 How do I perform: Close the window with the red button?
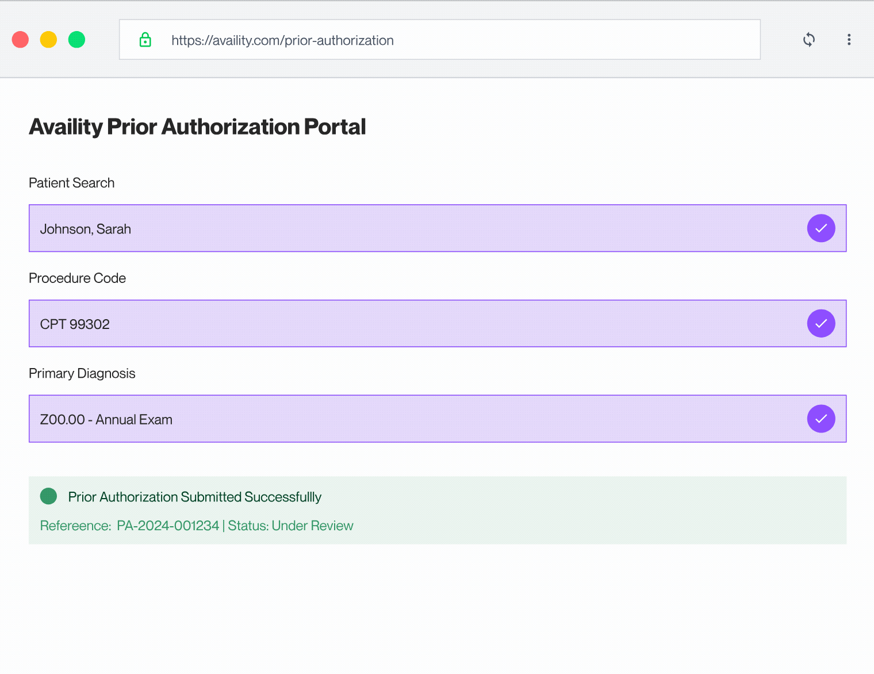click(x=20, y=40)
